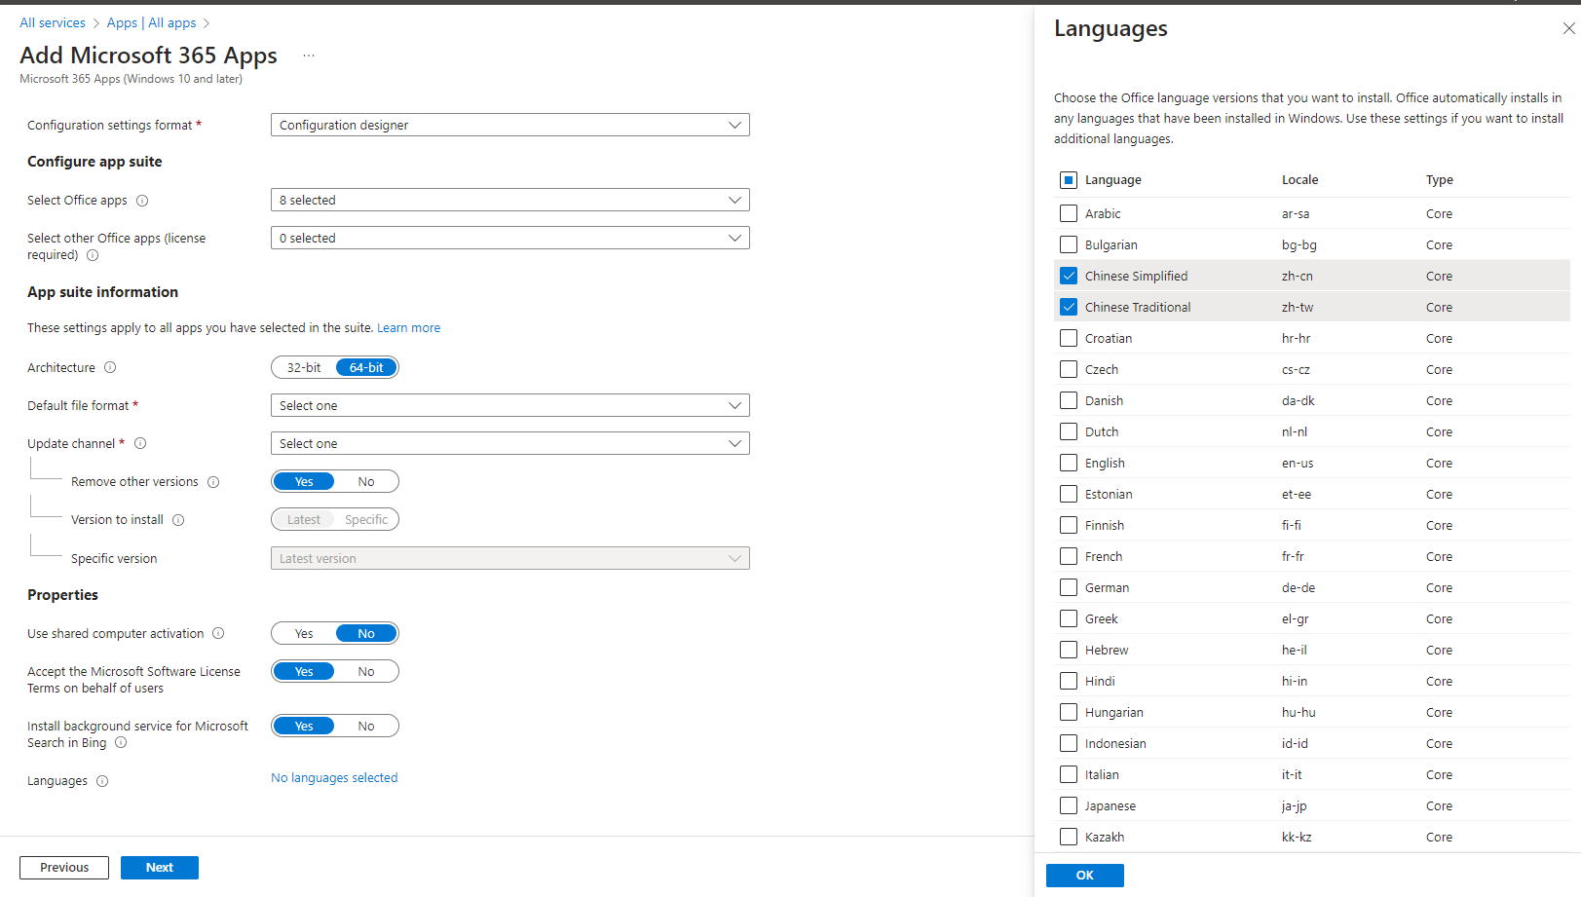Uncheck Chinese Simplified checkbox
This screenshot has width=1581, height=897.
tap(1069, 276)
